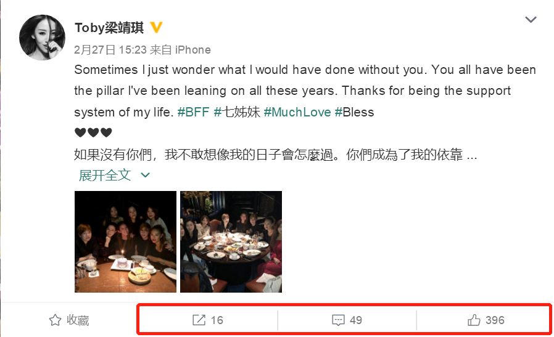Open the first photo with birthday cake
Viewport: 554px width, 337px height.
(125, 242)
